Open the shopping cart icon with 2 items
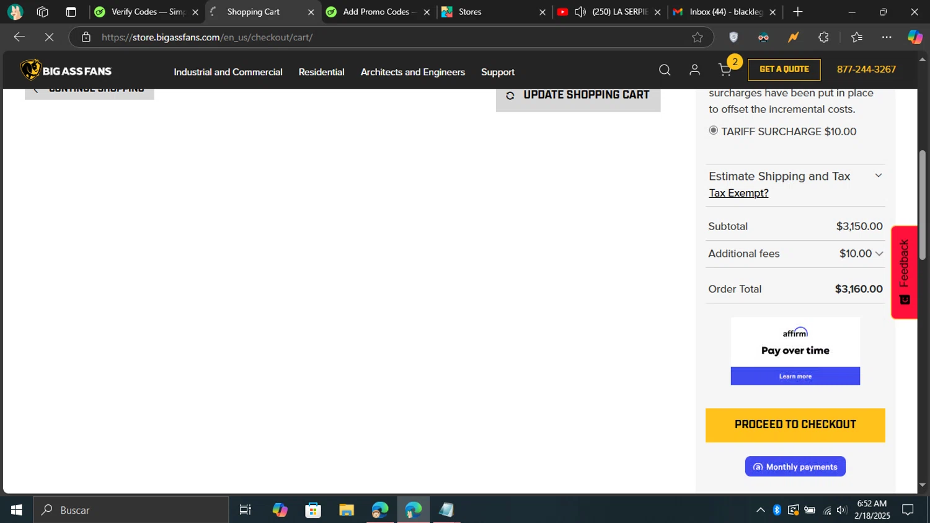 click(725, 70)
